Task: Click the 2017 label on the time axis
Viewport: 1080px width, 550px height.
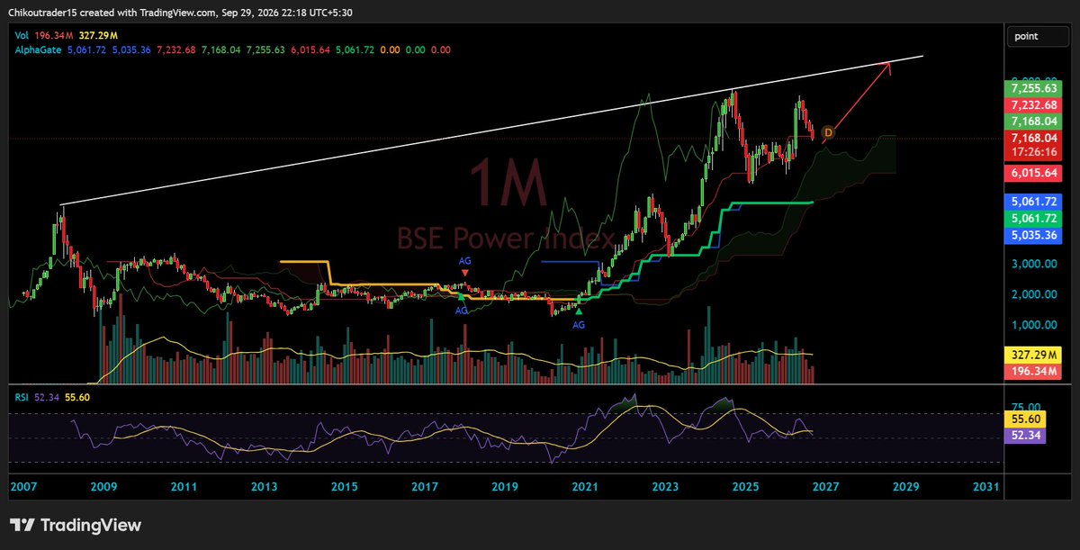Action: (x=424, y=486)
